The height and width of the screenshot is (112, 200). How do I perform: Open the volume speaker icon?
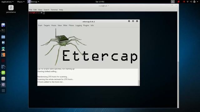coord(191,2)
